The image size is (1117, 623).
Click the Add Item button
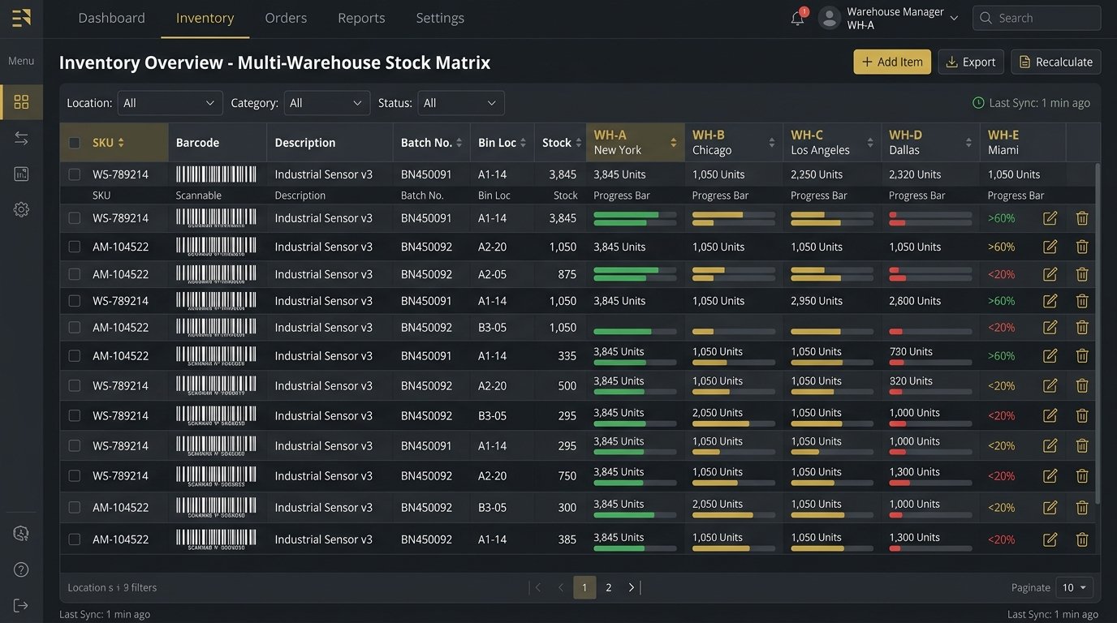(892, 62)
